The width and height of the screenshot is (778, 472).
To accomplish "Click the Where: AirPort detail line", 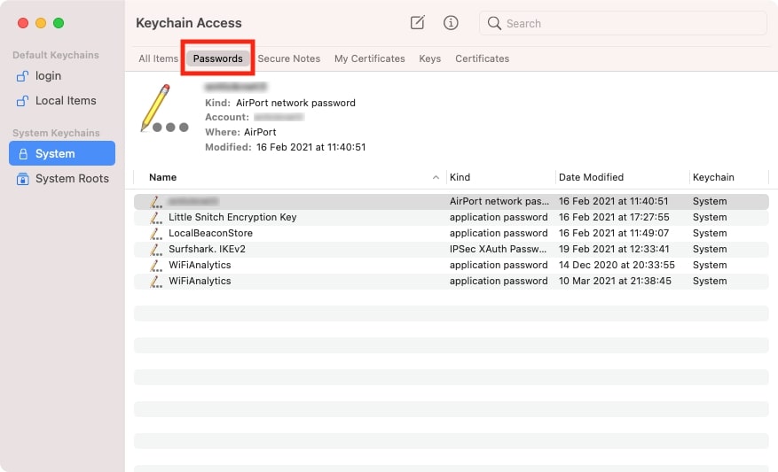I will coord(240,132).
